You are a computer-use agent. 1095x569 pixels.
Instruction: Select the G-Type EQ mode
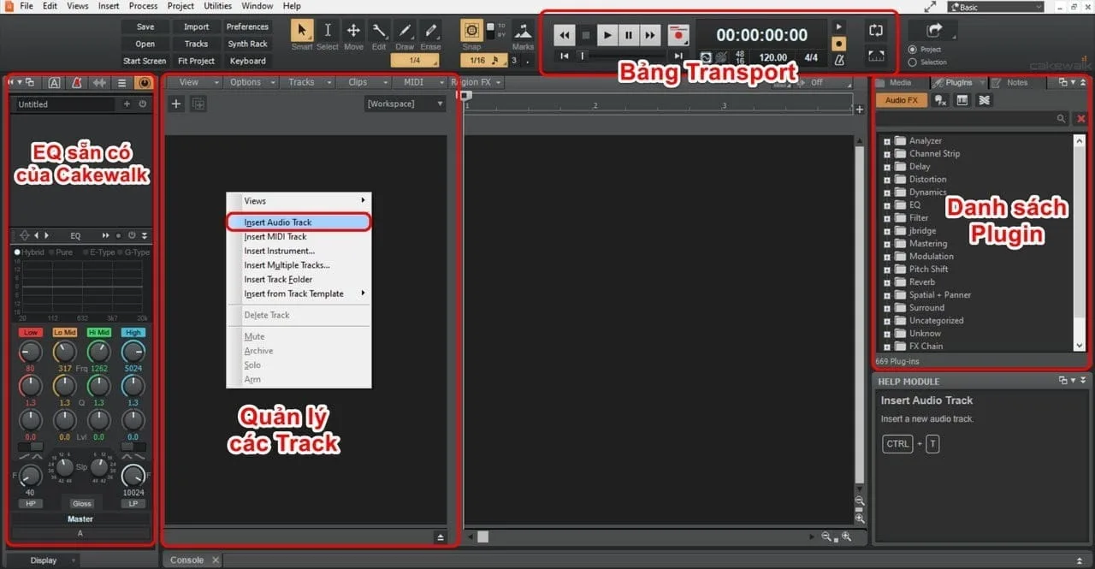pos(133,252)
